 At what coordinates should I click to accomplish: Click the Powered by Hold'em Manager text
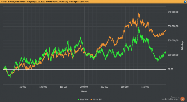[x=170, y=99]
